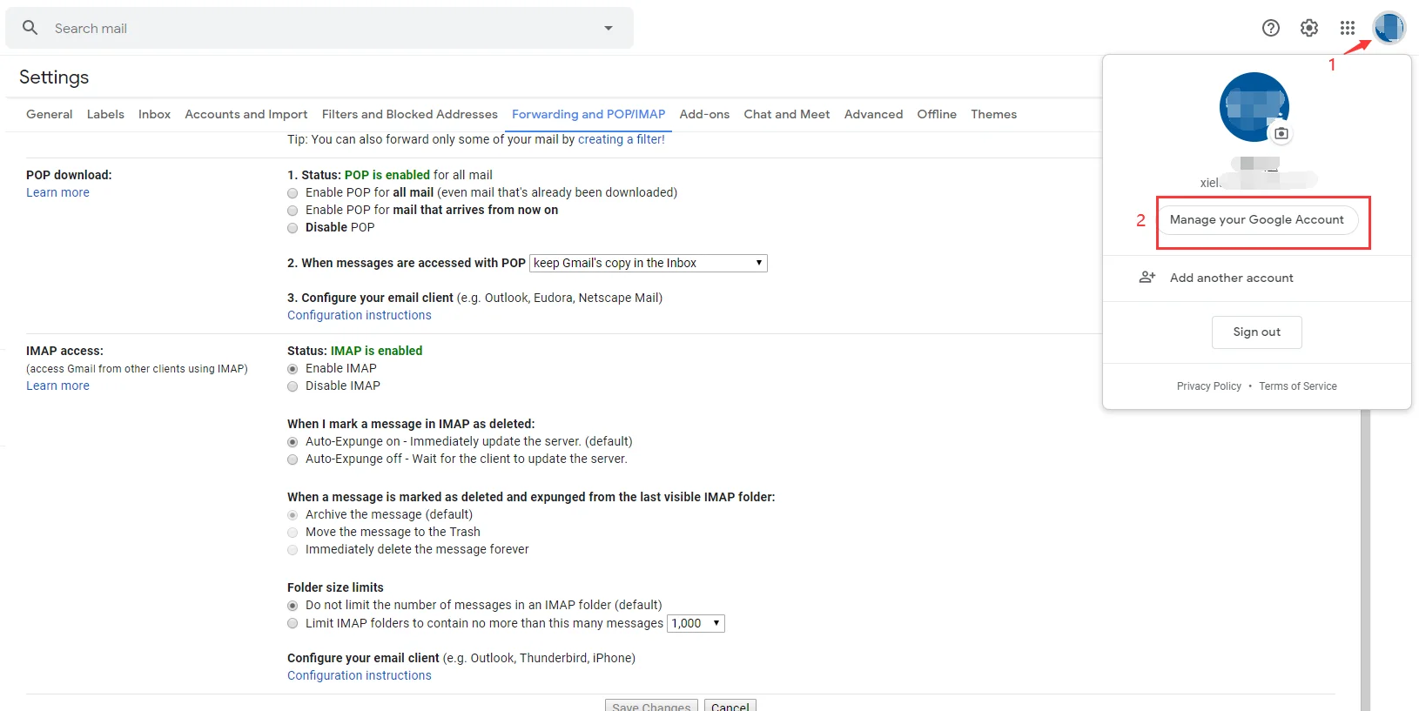Open the Help question mark icon
1419x711 pixels.
click(1271, 28)
